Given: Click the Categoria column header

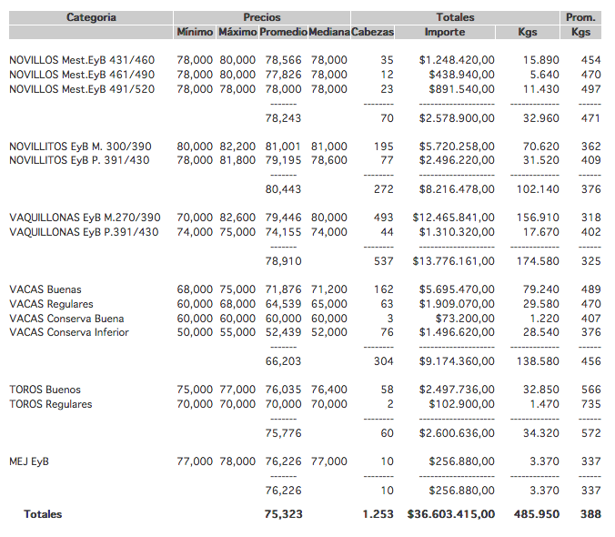Looking at the screenshot, I should click(91, 17).
